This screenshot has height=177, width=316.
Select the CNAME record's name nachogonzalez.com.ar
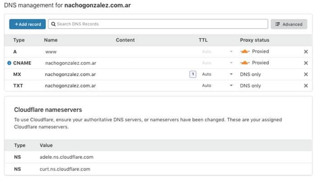tap(70, 63)
